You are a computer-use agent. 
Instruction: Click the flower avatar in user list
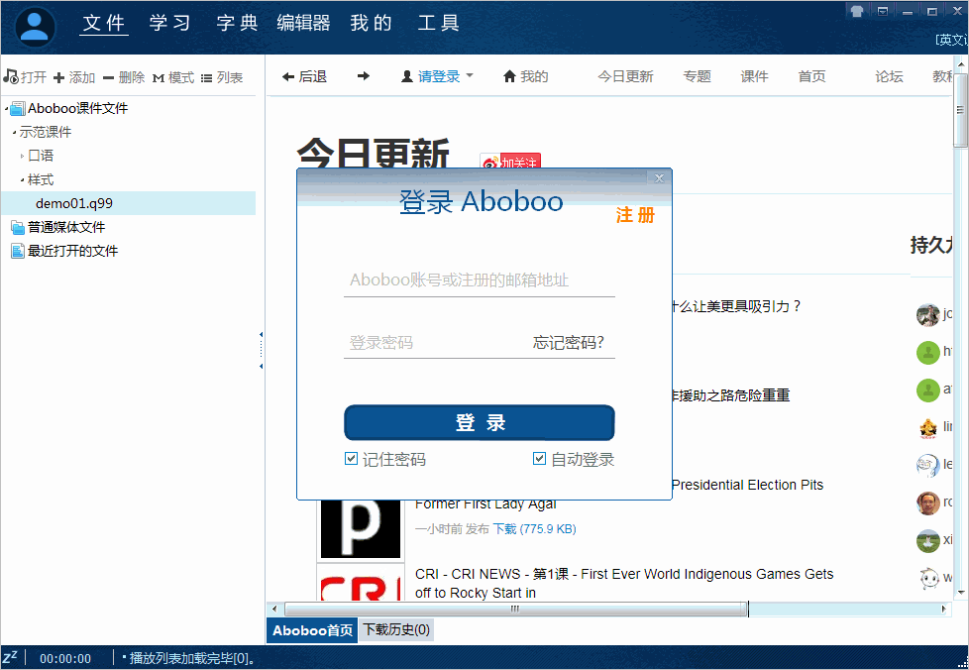point(927,541)
